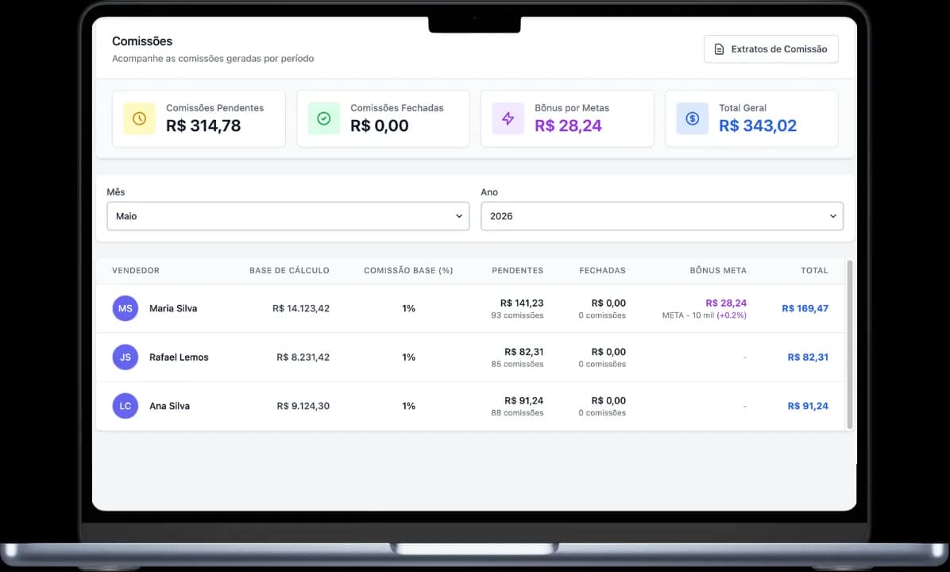950x572 pixels.
Task: Click the R$ 14.123,42 base value
Action: point(301,308)
